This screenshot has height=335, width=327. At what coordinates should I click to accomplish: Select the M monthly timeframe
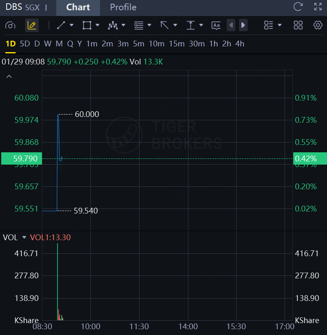click(59, 44)
